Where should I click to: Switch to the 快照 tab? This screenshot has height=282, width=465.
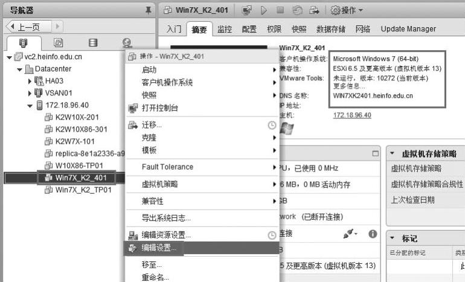299,29
